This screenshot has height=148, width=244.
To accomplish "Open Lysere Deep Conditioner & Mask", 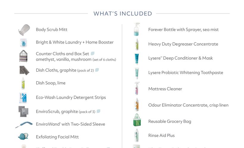I will [180, 58].
